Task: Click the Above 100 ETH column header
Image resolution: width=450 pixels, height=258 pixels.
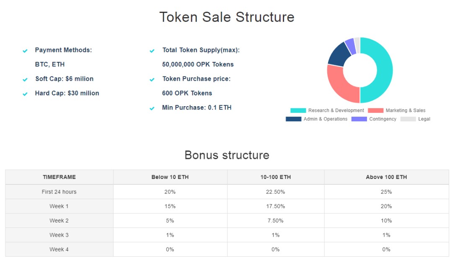Action: pos(386,177)
